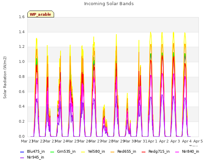Click the 0.8 y-axis tick label
The image size is (219, 164).
click(x=22, y=77)
